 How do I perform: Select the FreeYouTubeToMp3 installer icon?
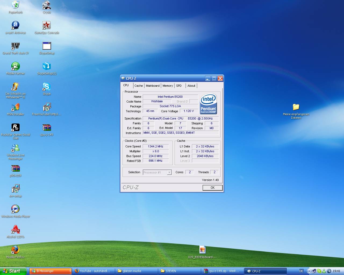[x=47, y=107]
